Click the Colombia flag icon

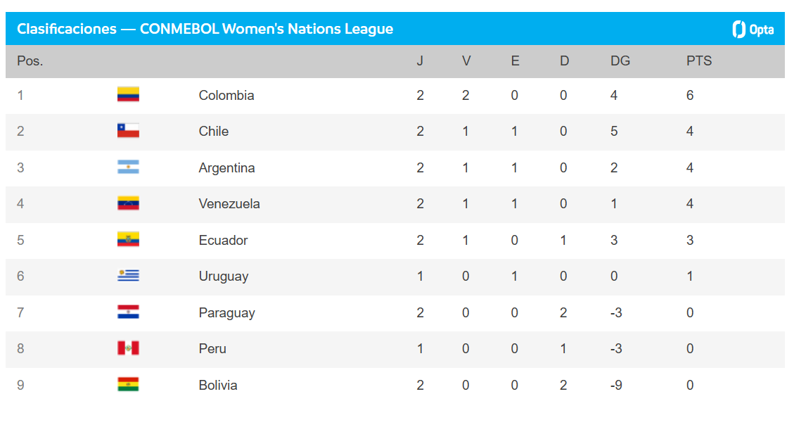point(128,95)
